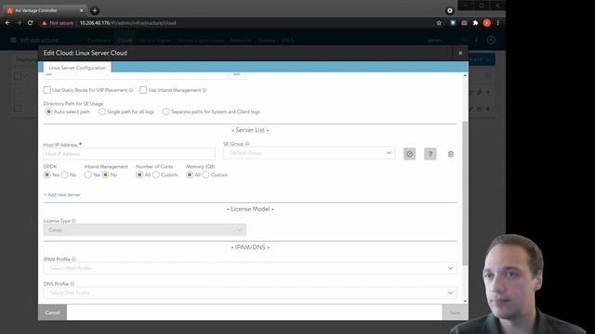Open browser extensions puzzle icon
This screenshot has width=595, height=334.
[x=475, y=23]
